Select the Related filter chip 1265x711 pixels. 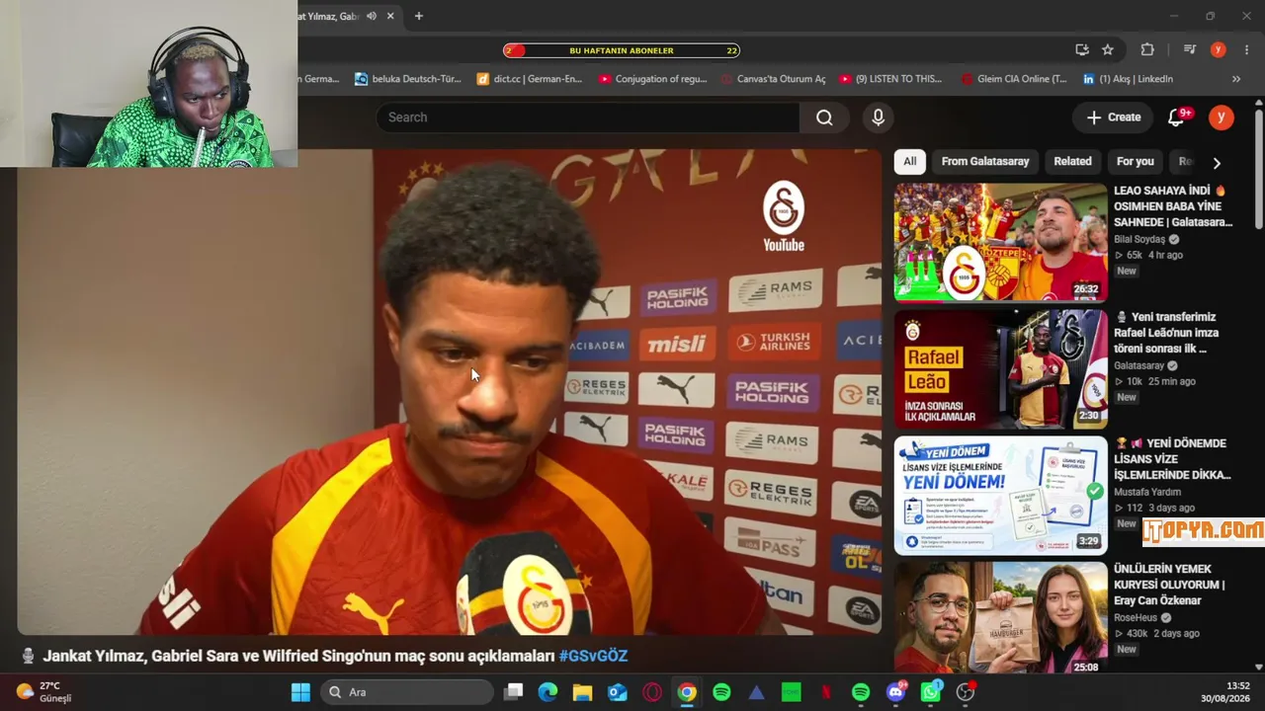(x=1072, y=161)
